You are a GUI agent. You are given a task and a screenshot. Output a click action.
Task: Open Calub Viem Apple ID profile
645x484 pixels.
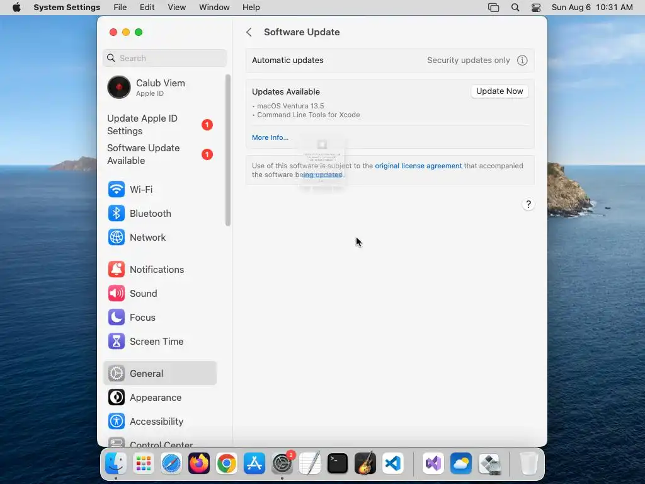pyautogui.click(x=159, y=87)
